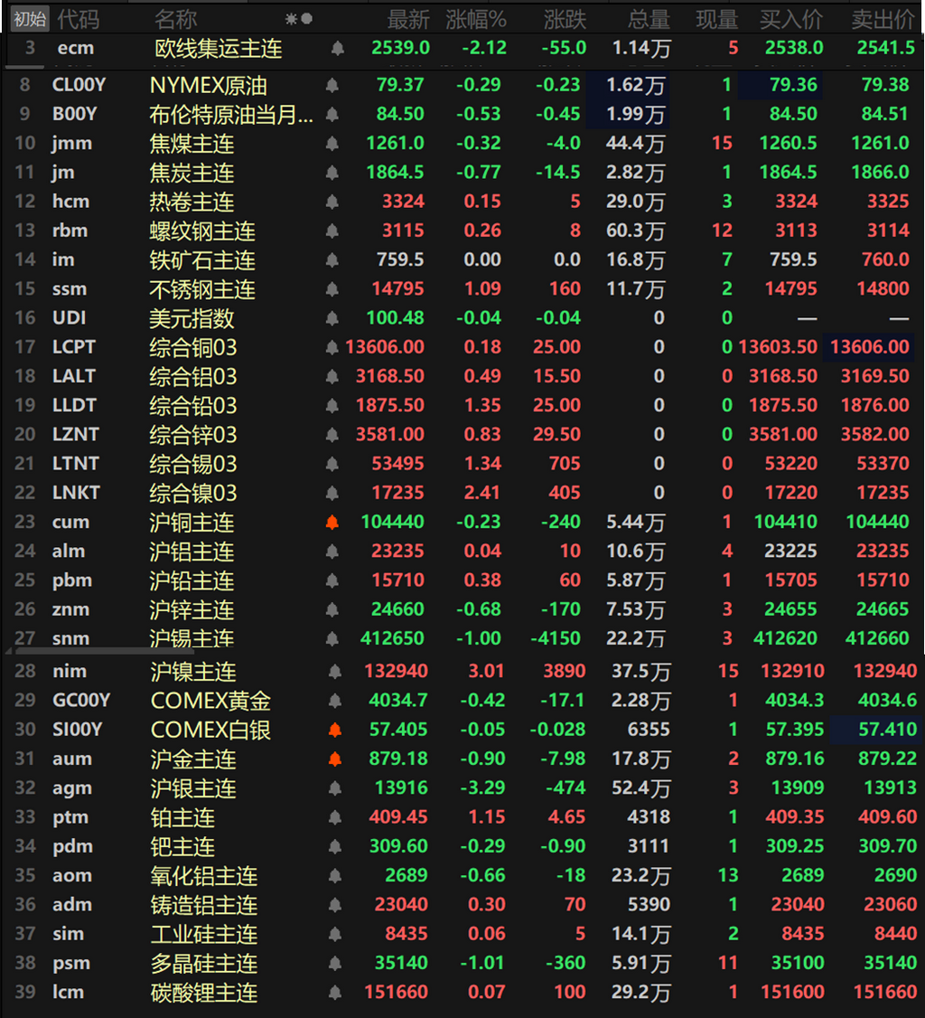
Task: Click the alert bell for NYMEX原油
Action: pos(332,84)
